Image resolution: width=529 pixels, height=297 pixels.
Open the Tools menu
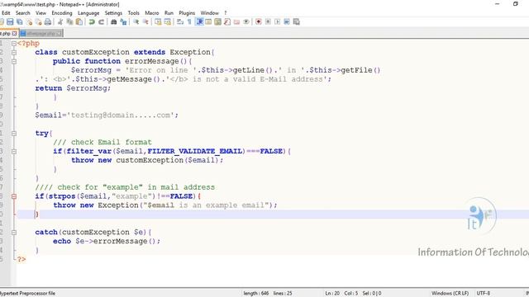pos(134,13)
